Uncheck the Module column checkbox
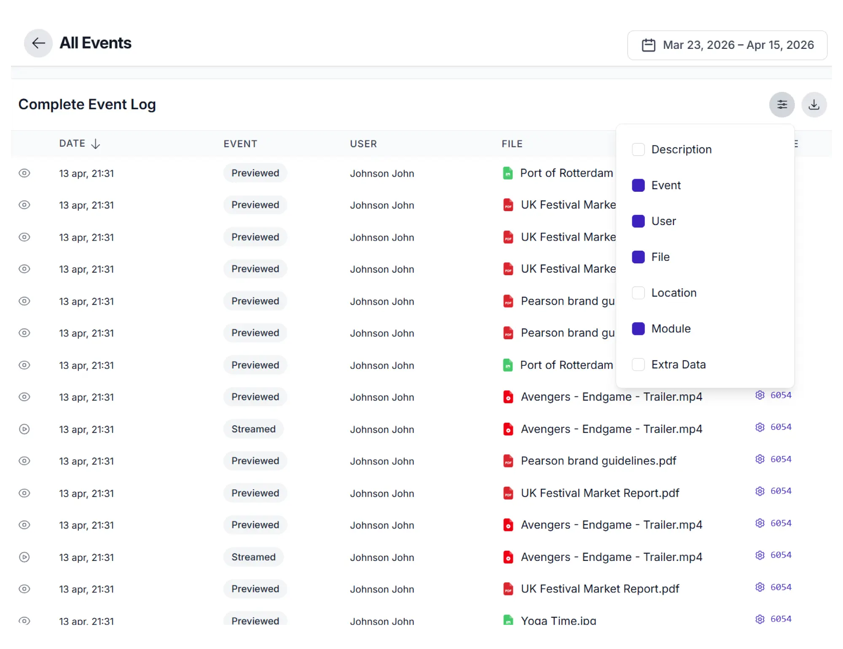 [638, 329]
